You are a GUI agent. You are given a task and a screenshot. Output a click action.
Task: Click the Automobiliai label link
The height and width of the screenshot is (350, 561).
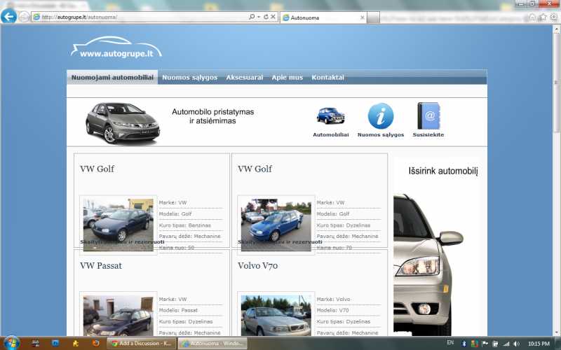[x=330, y=134]
